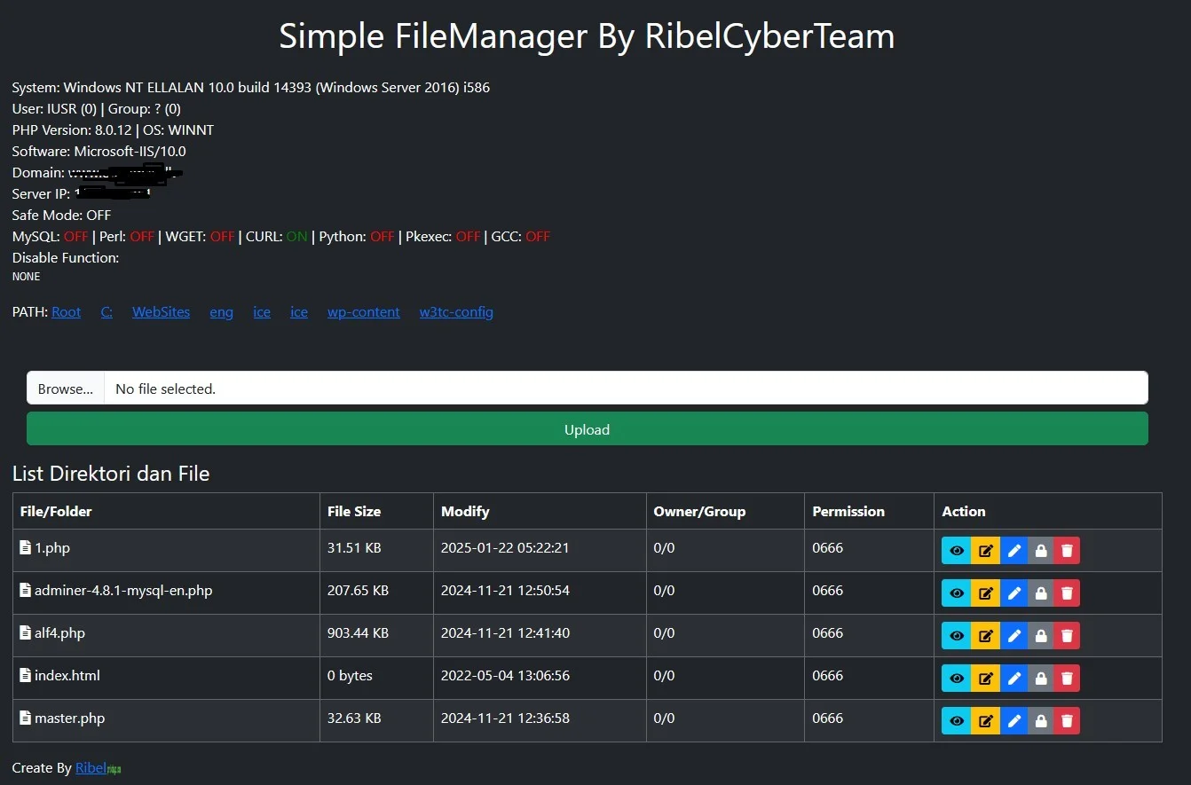This screenshot has height=785, width=1191.
Task: Delete adminer-4.8.1-mysql-en.php with the trash icon
Action: tap(1066, 593)
